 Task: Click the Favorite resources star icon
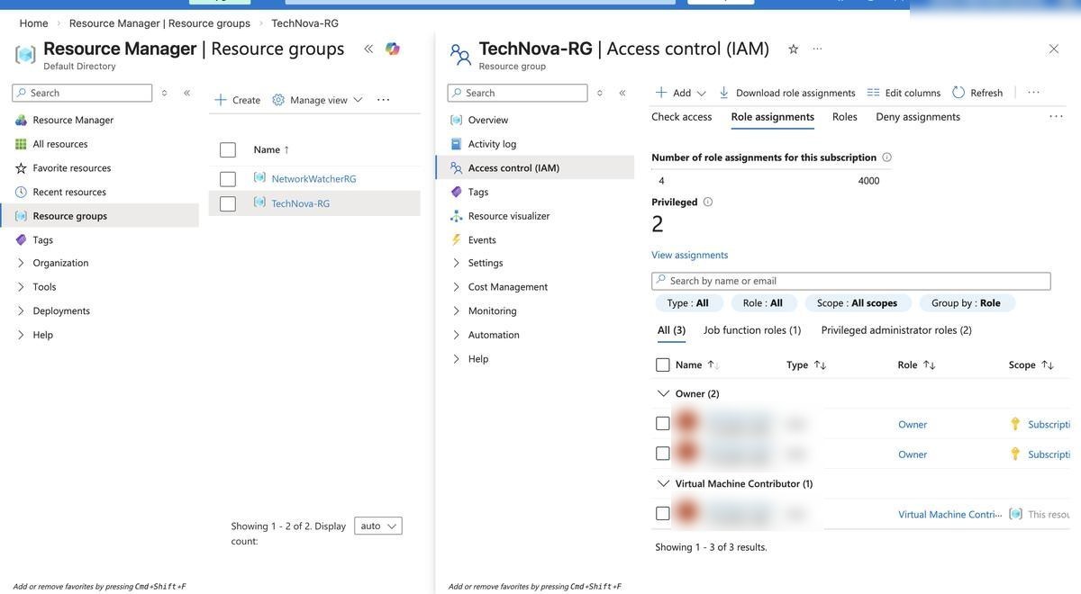coord(21,168)
